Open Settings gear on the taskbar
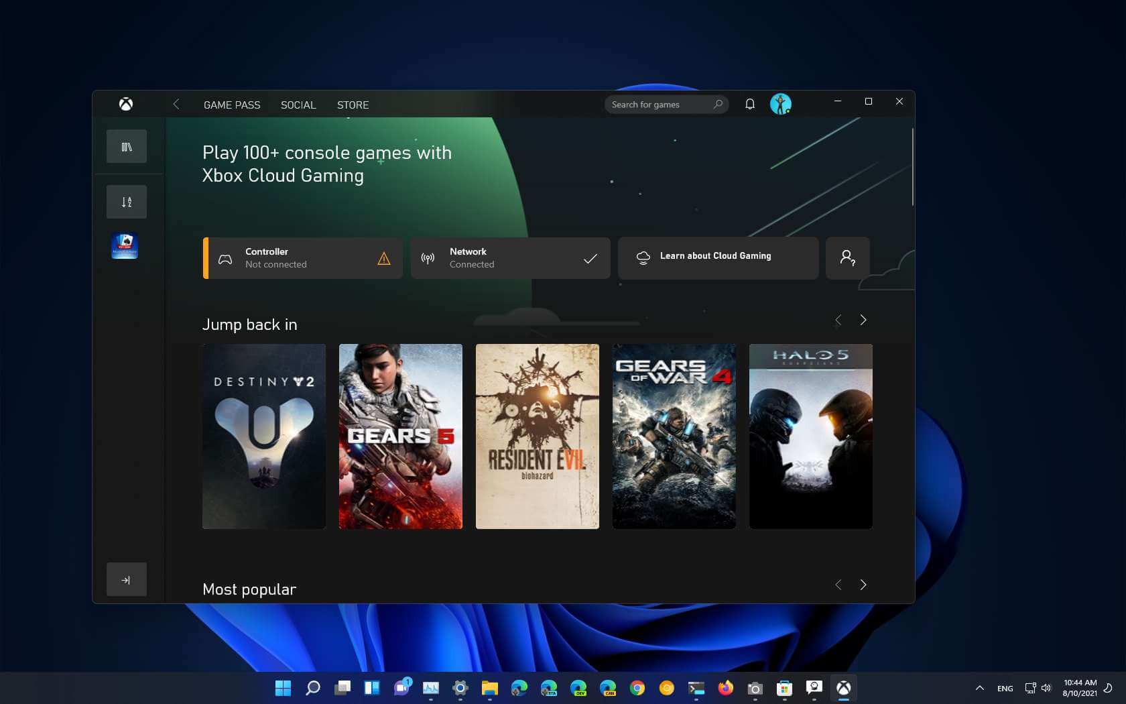The width and height of the screenshot is (1126, 704). click(460, 688)
